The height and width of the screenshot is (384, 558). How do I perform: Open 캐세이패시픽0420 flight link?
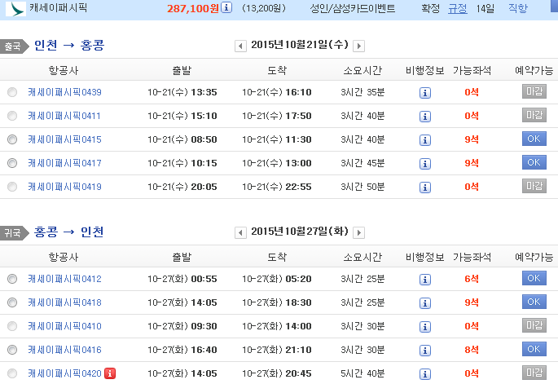click(65, 373)
